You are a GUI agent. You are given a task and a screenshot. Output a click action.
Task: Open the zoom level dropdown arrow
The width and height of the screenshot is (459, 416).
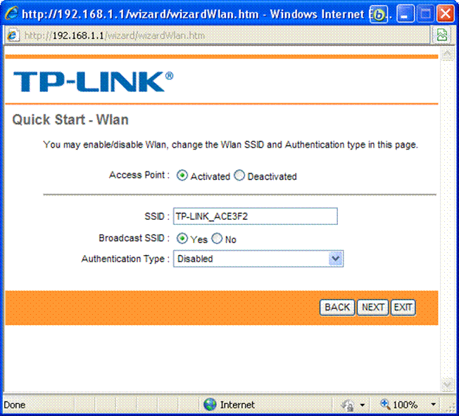[x=434, y=405]
